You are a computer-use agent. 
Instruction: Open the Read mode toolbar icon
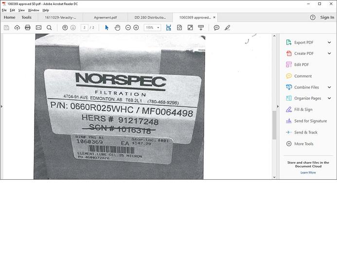point(201,28)
